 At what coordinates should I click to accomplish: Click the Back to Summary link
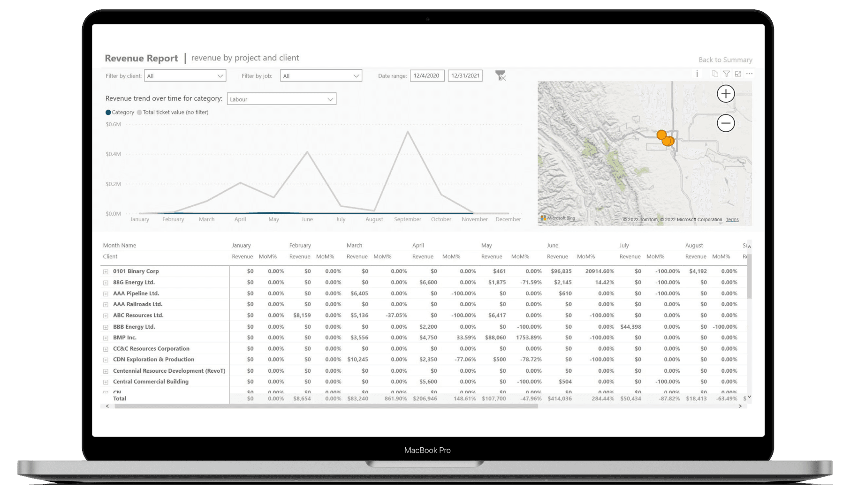point(725,60)
